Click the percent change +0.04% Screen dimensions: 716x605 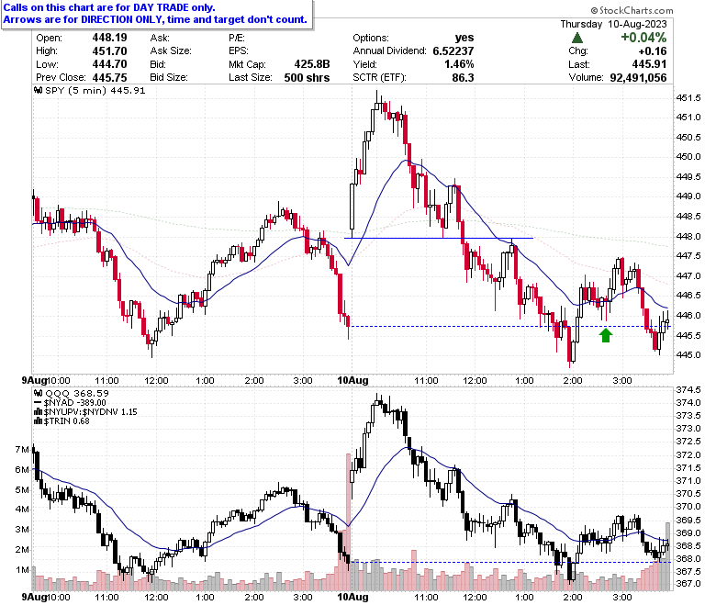[643, 38]
